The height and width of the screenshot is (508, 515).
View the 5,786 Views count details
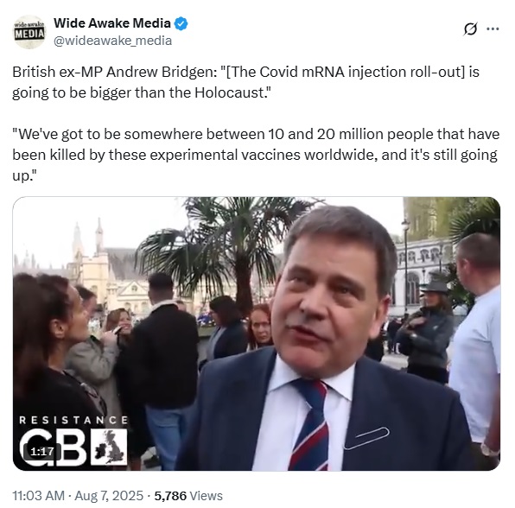188,496
